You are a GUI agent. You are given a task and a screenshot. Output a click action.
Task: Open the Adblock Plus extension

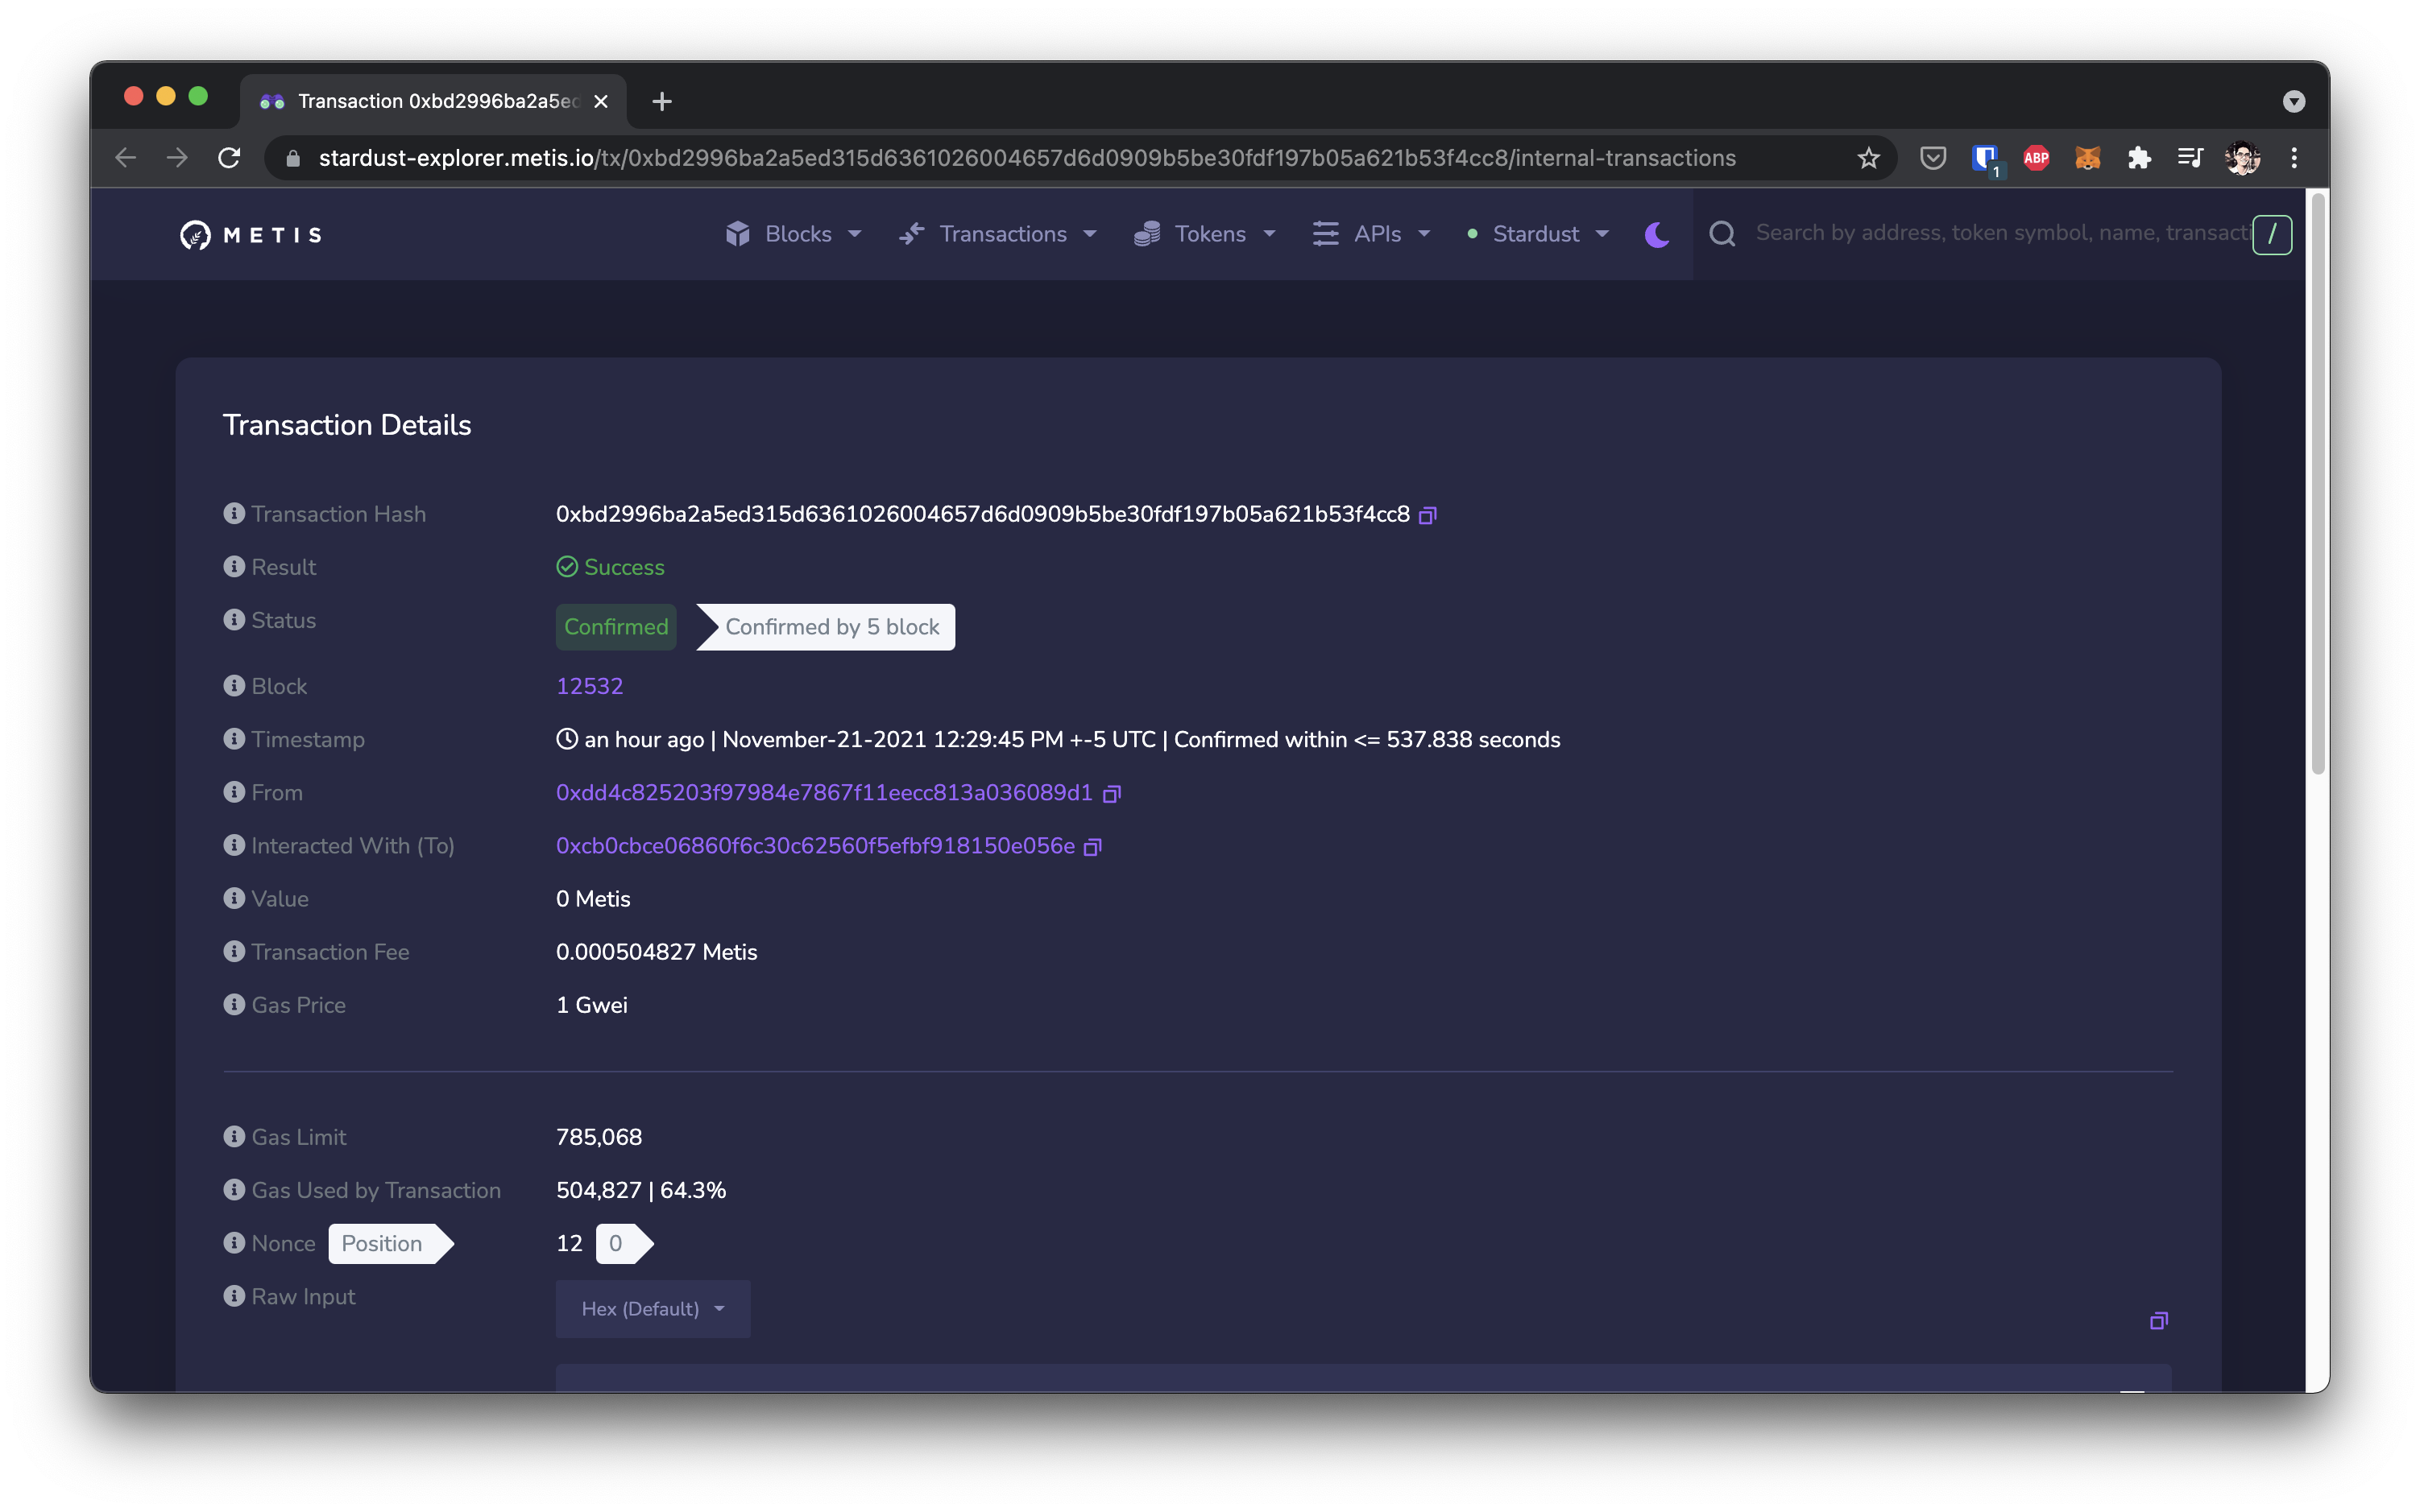point(2036,158)
